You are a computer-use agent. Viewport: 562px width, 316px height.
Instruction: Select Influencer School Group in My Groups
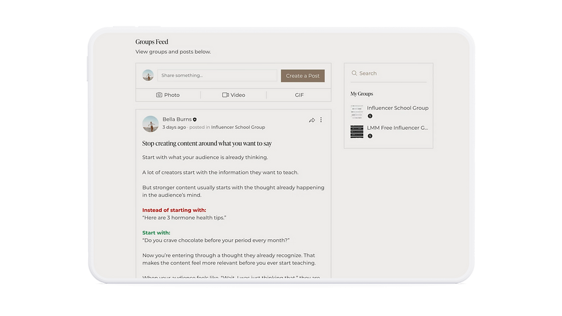pos(397,108)
